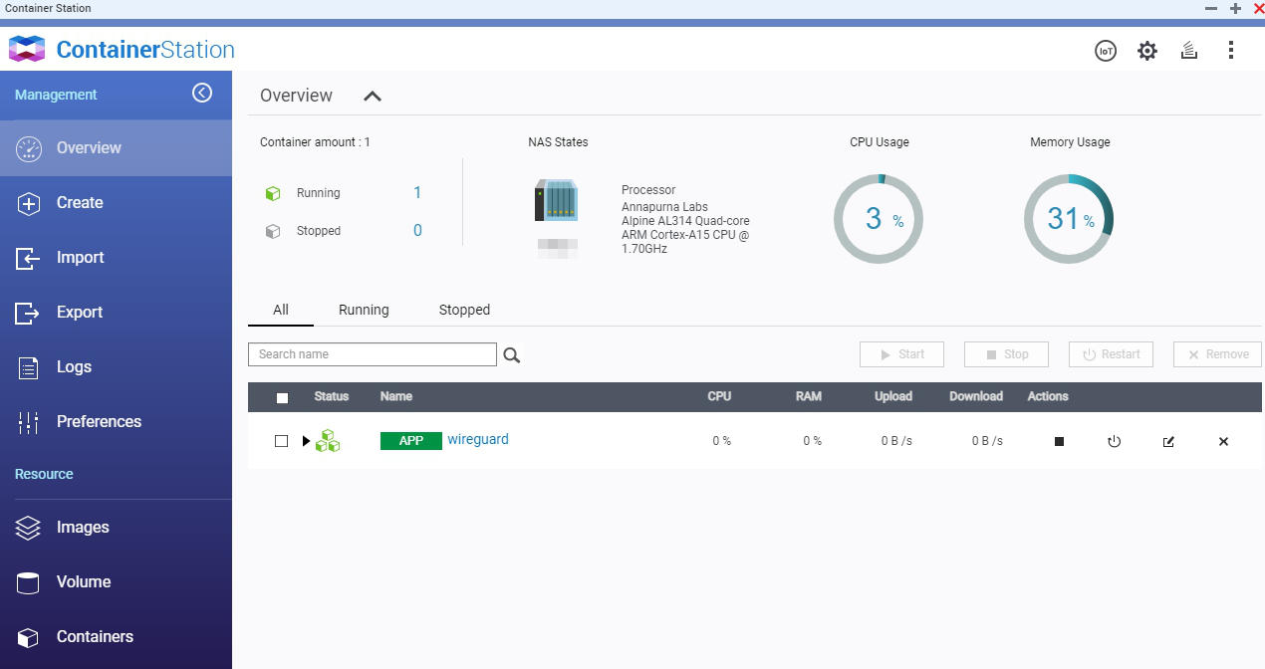Tick the wireguard row checkbox
The image size is (1265, 669).
281,441
